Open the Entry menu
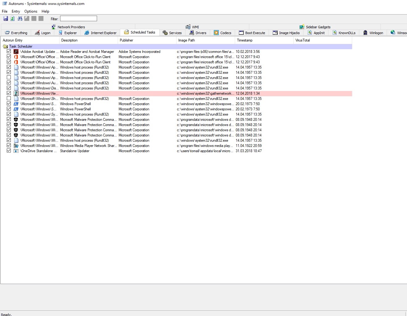The width and height of the screenshot is (407, 316). coord(16,11)
